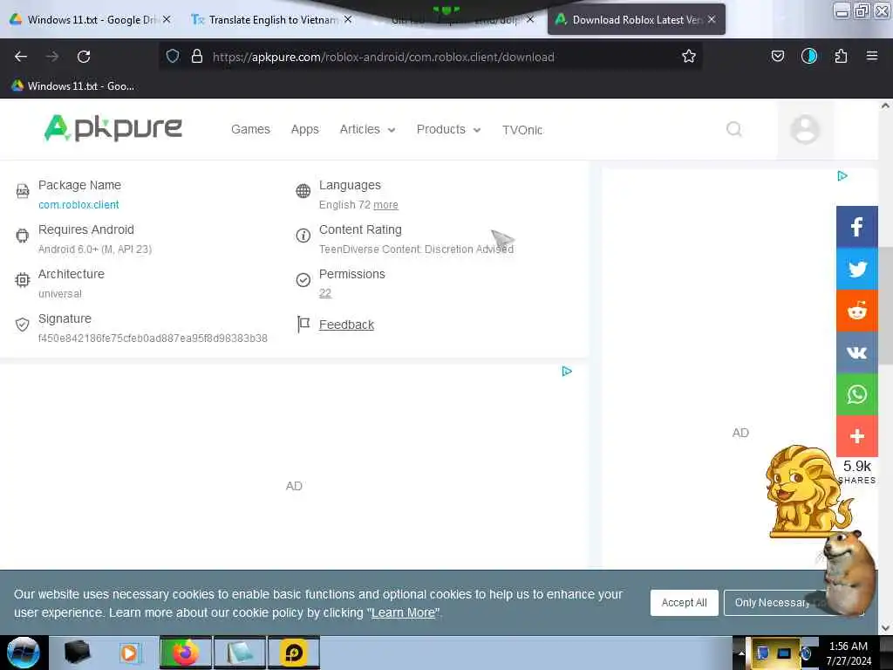Open the Firefox hamburger menu

[871, 56]
